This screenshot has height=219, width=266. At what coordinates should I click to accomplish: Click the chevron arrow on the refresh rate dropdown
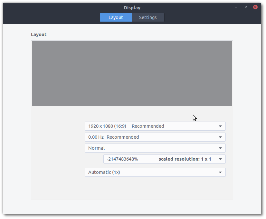click(221, 137)
